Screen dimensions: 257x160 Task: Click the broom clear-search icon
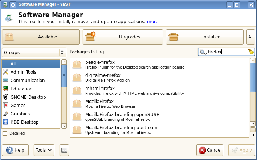click(251, 52)
